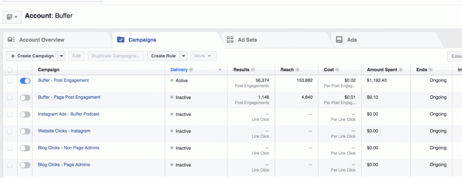Click the Delivery column sort arrow
462x178 pixels.
(220, 70)
